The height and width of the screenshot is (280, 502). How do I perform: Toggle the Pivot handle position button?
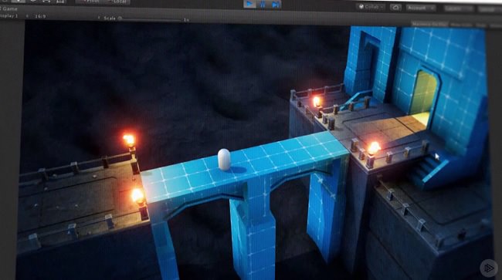[x=91, y=2]
